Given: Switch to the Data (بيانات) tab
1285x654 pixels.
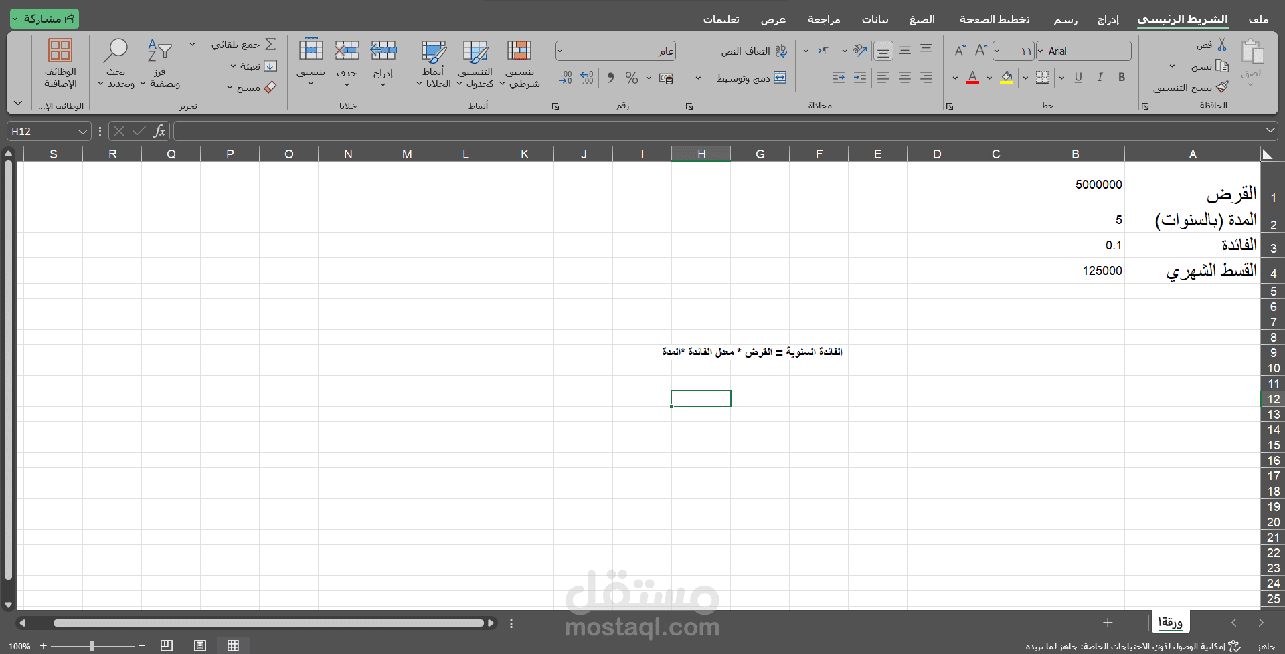Looking at the screenshot, I should (875, 19).
